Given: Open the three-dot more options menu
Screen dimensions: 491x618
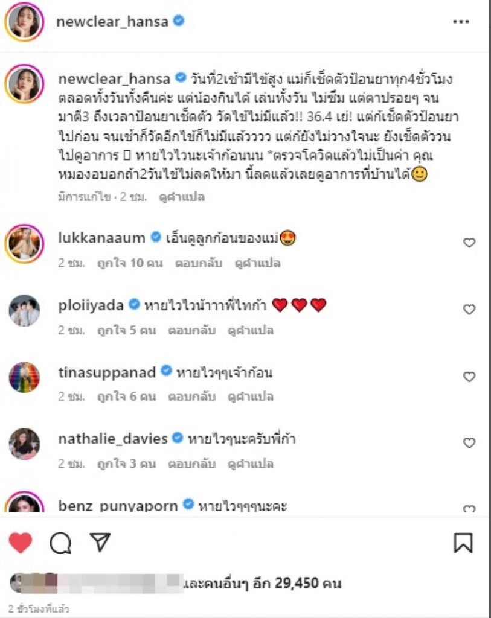Looking at the screenshot, I should 461,22.
